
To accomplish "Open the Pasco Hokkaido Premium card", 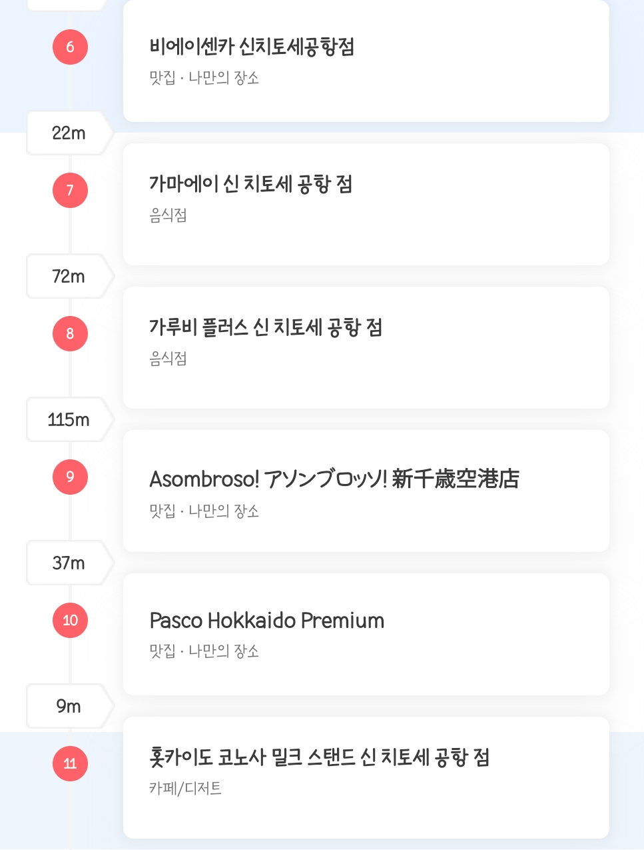I will (366, 634).
